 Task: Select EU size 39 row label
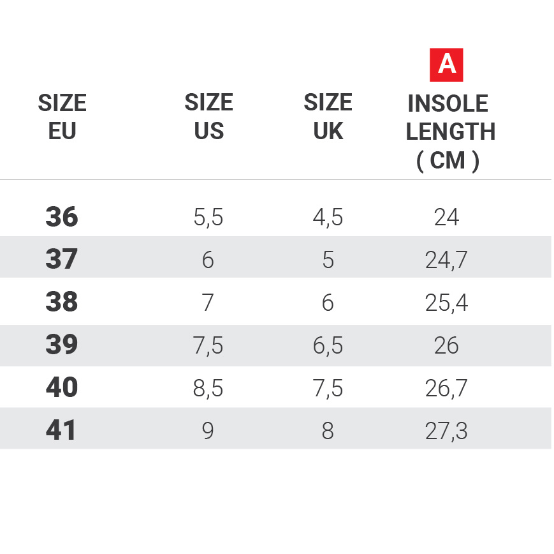[62, 345]
